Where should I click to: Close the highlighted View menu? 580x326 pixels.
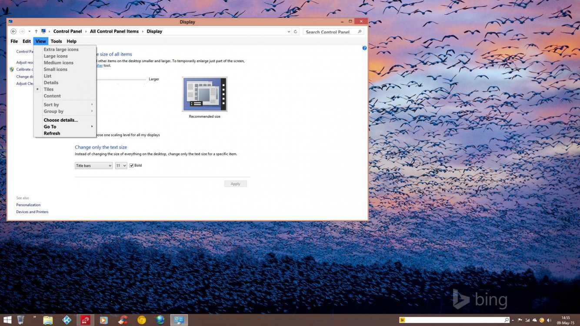pos(40,41)
